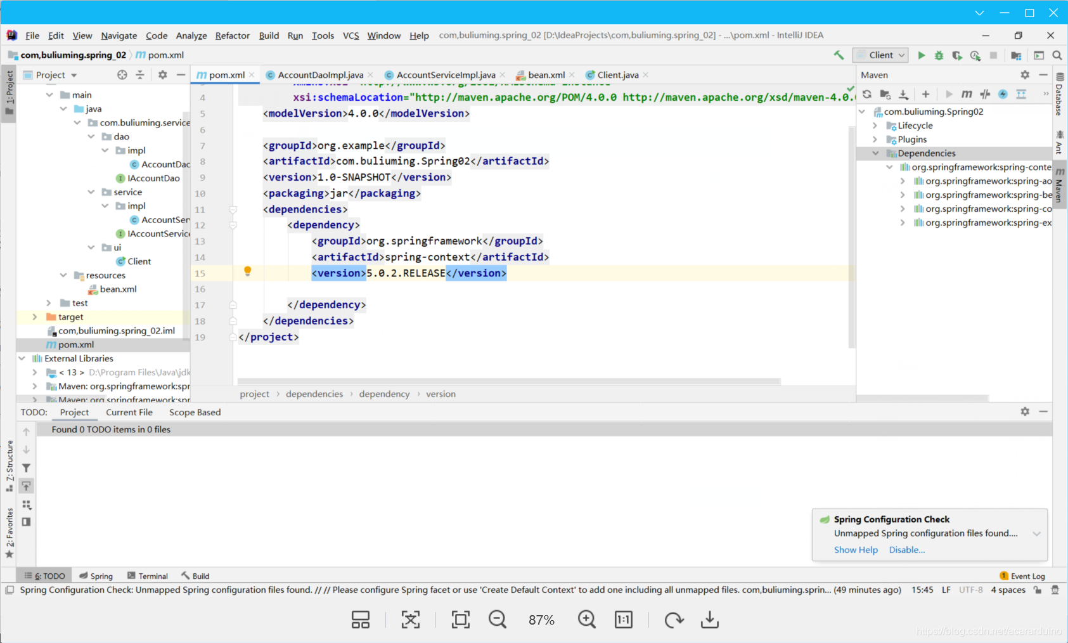Screen dimensions: 1068x643
Task: Click the Database side tool button
Action: (1059, 94)
